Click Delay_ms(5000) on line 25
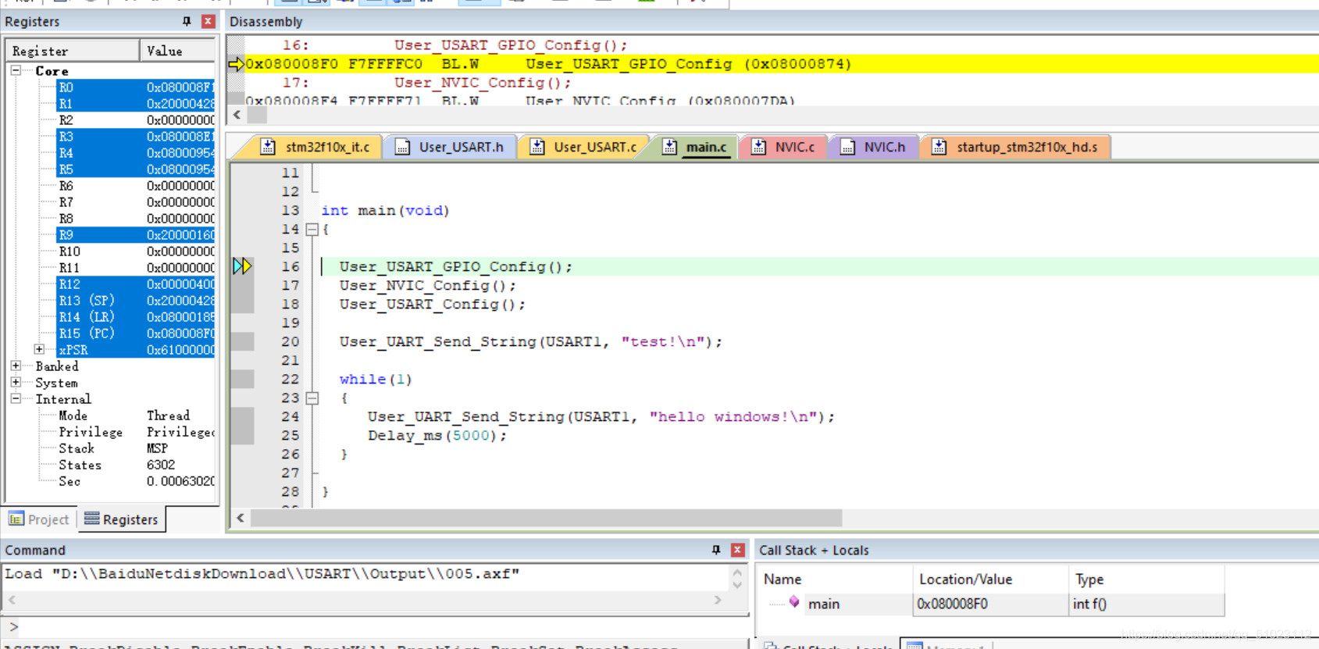1319x649 pixels. (437, 436)
